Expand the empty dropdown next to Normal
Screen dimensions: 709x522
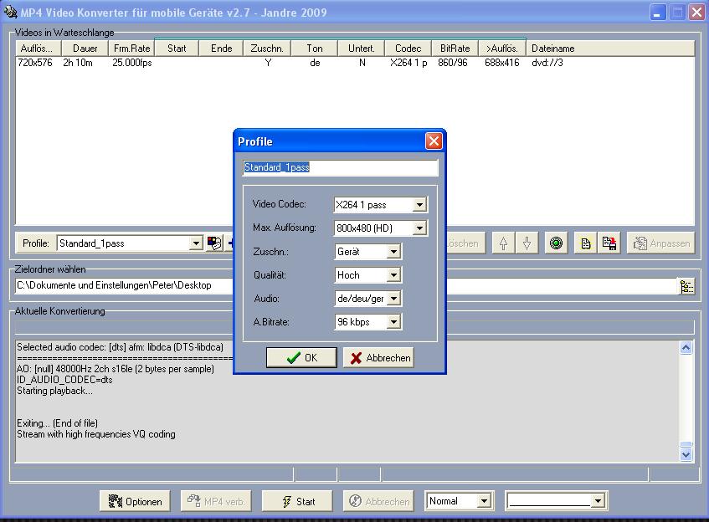[x=598, y=501]
